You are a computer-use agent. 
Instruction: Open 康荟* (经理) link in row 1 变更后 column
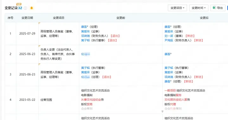168,27
